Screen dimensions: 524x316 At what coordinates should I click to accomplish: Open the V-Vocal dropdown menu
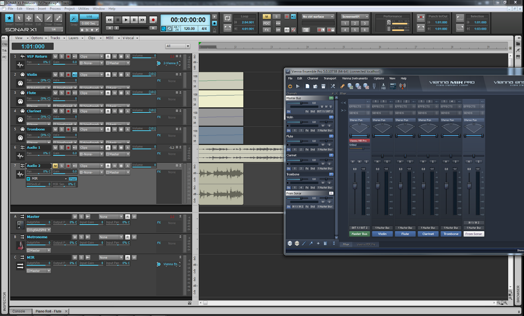[130, 38]
